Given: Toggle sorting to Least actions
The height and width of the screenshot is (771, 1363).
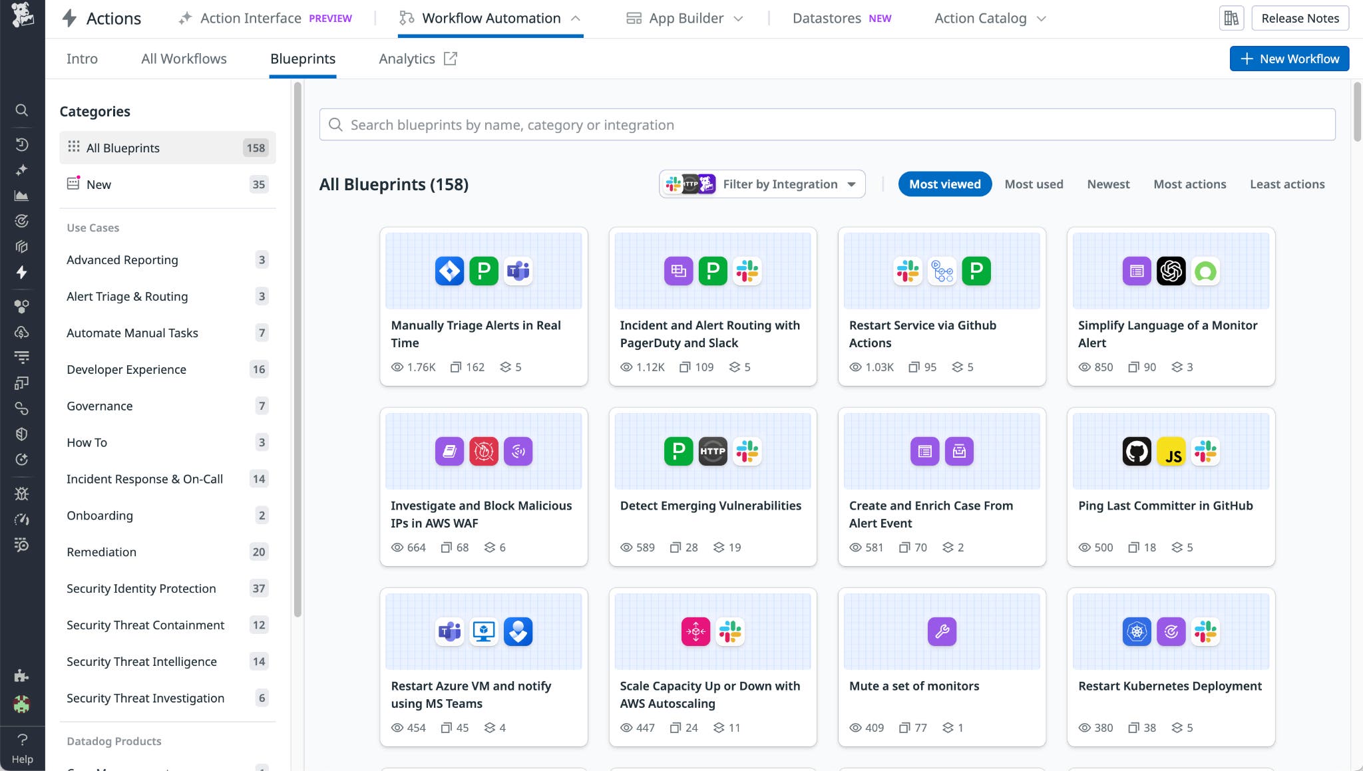Looking at the screenshot, I should point(1286,184).
